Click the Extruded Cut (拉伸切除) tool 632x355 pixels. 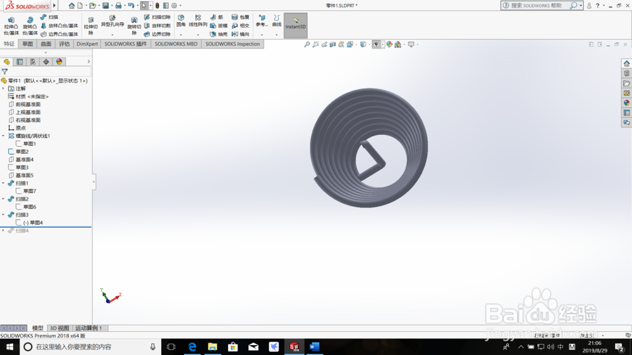click(90, 26)
